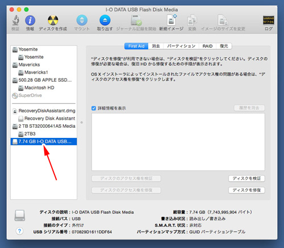This screenshot has height=248, width=284.
Task: Click the GUID パーティションテーブル value
Action: [x=218, y=232]
